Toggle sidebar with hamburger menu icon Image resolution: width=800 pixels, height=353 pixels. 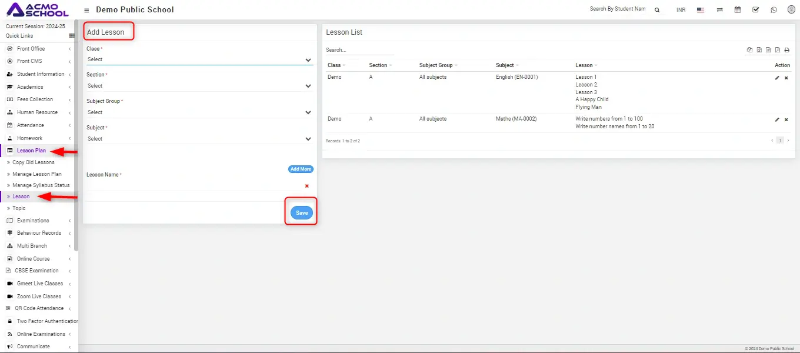[x=87, y=10]
